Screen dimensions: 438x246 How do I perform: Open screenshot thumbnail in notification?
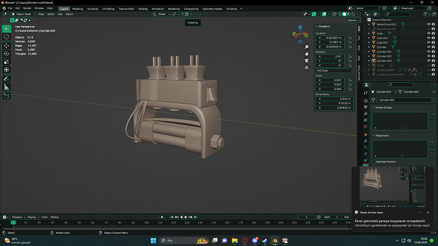click(392, 187)
